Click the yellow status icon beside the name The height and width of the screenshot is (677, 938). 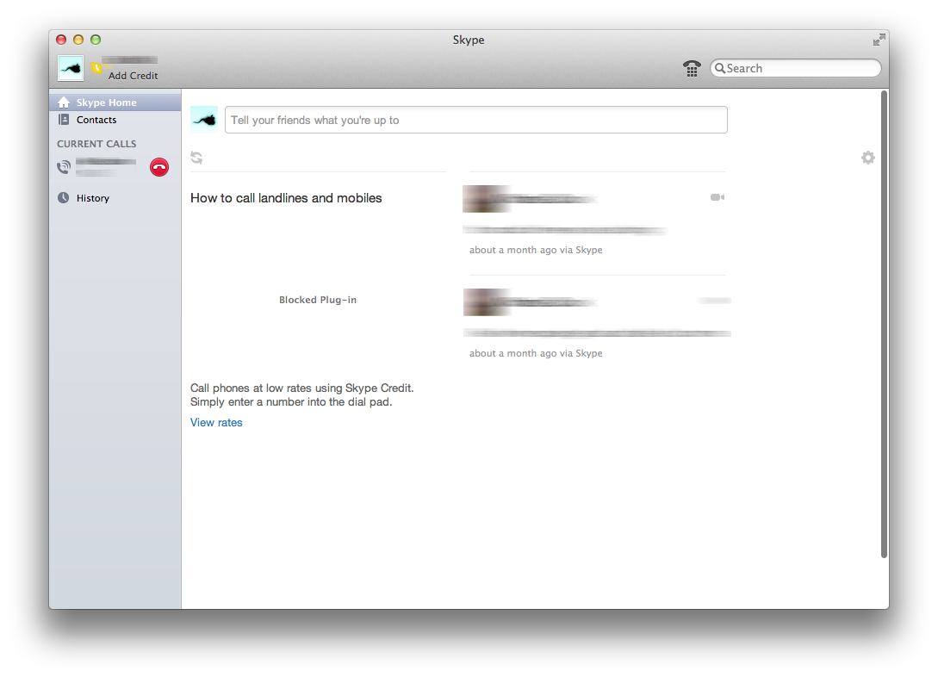click(96, 68)
